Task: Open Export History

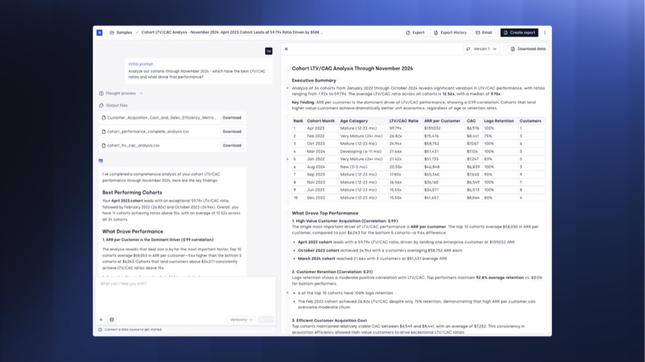Action: [x=450, y=32]
